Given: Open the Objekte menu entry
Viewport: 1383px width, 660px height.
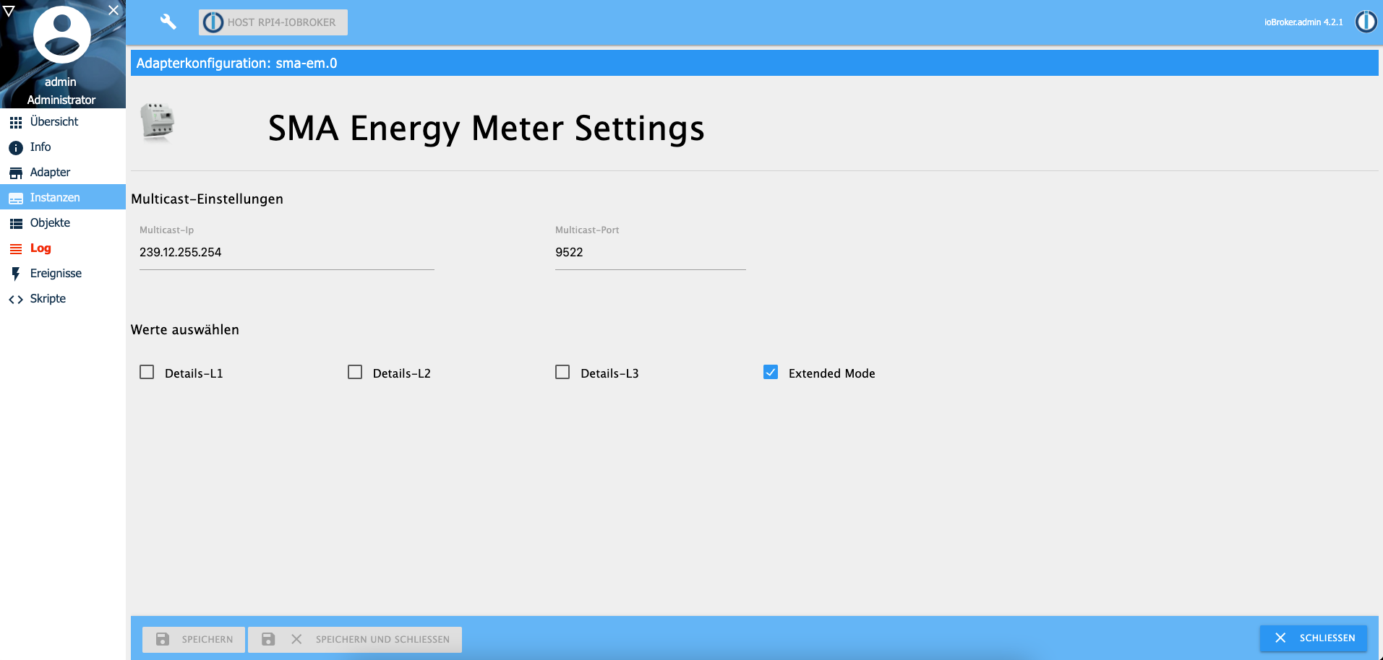Looking at the screenshot, I should (63, 222).
